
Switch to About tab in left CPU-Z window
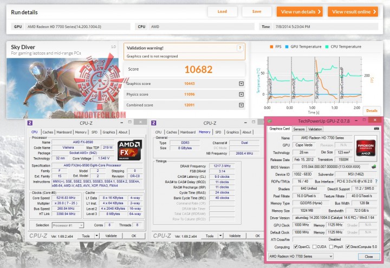[123, 132]
